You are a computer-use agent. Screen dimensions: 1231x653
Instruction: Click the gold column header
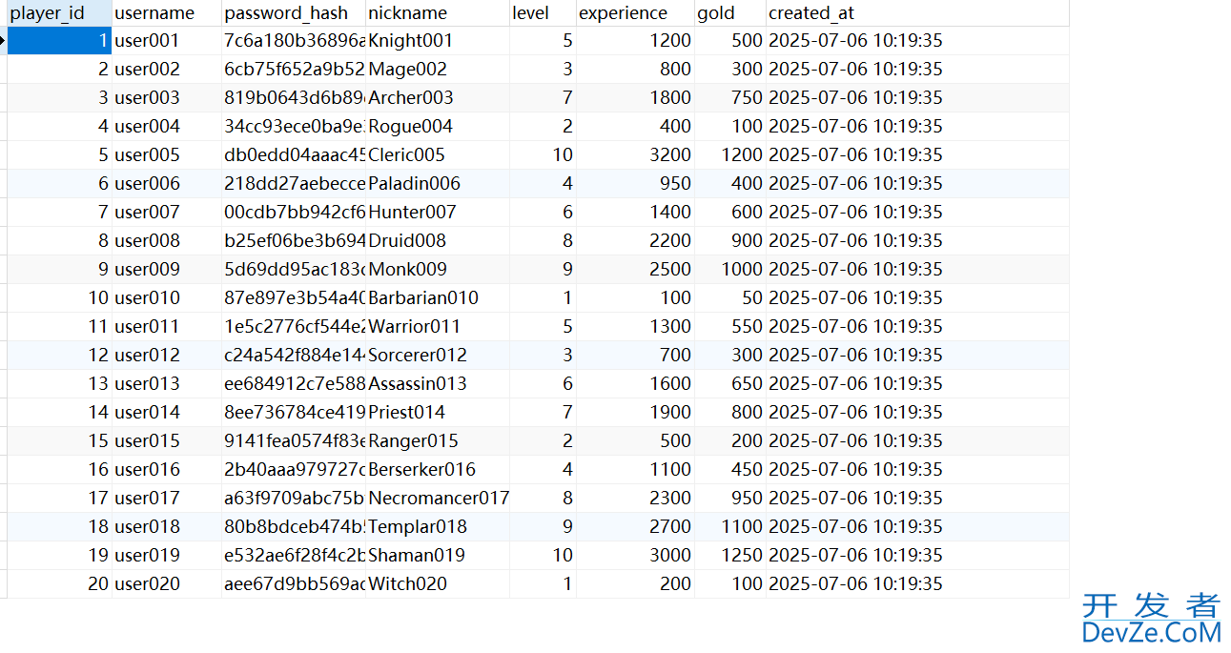729,13
